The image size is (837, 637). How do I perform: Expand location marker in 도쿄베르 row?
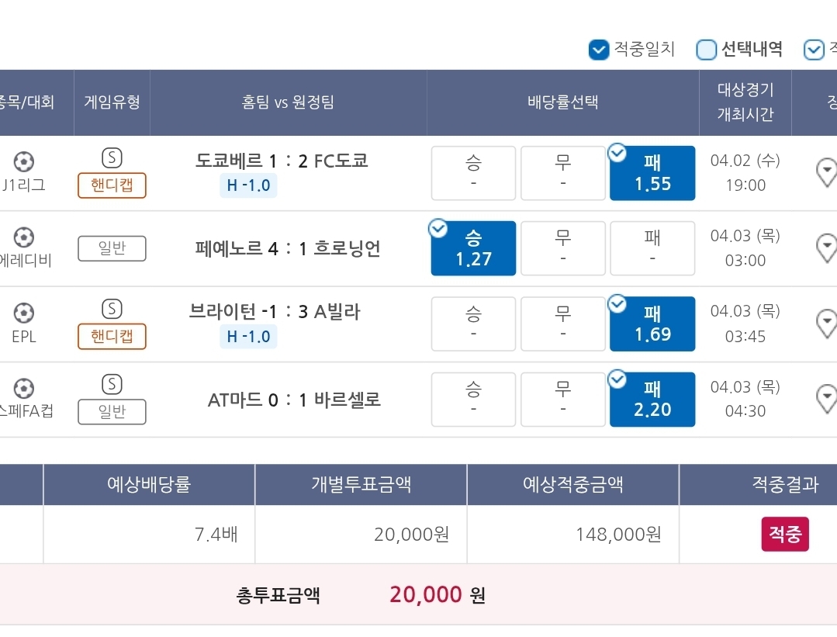coord(826,172)
